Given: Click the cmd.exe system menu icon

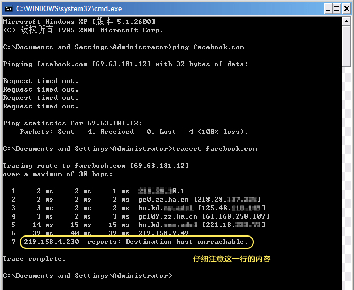Looking at the screenshot, I should (8, 8).
